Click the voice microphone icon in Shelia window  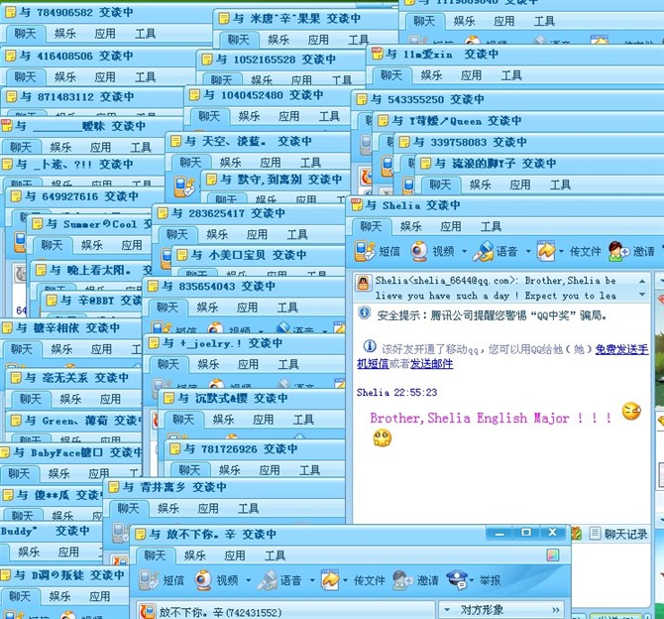pyautogui.click(x=484, y=251)
